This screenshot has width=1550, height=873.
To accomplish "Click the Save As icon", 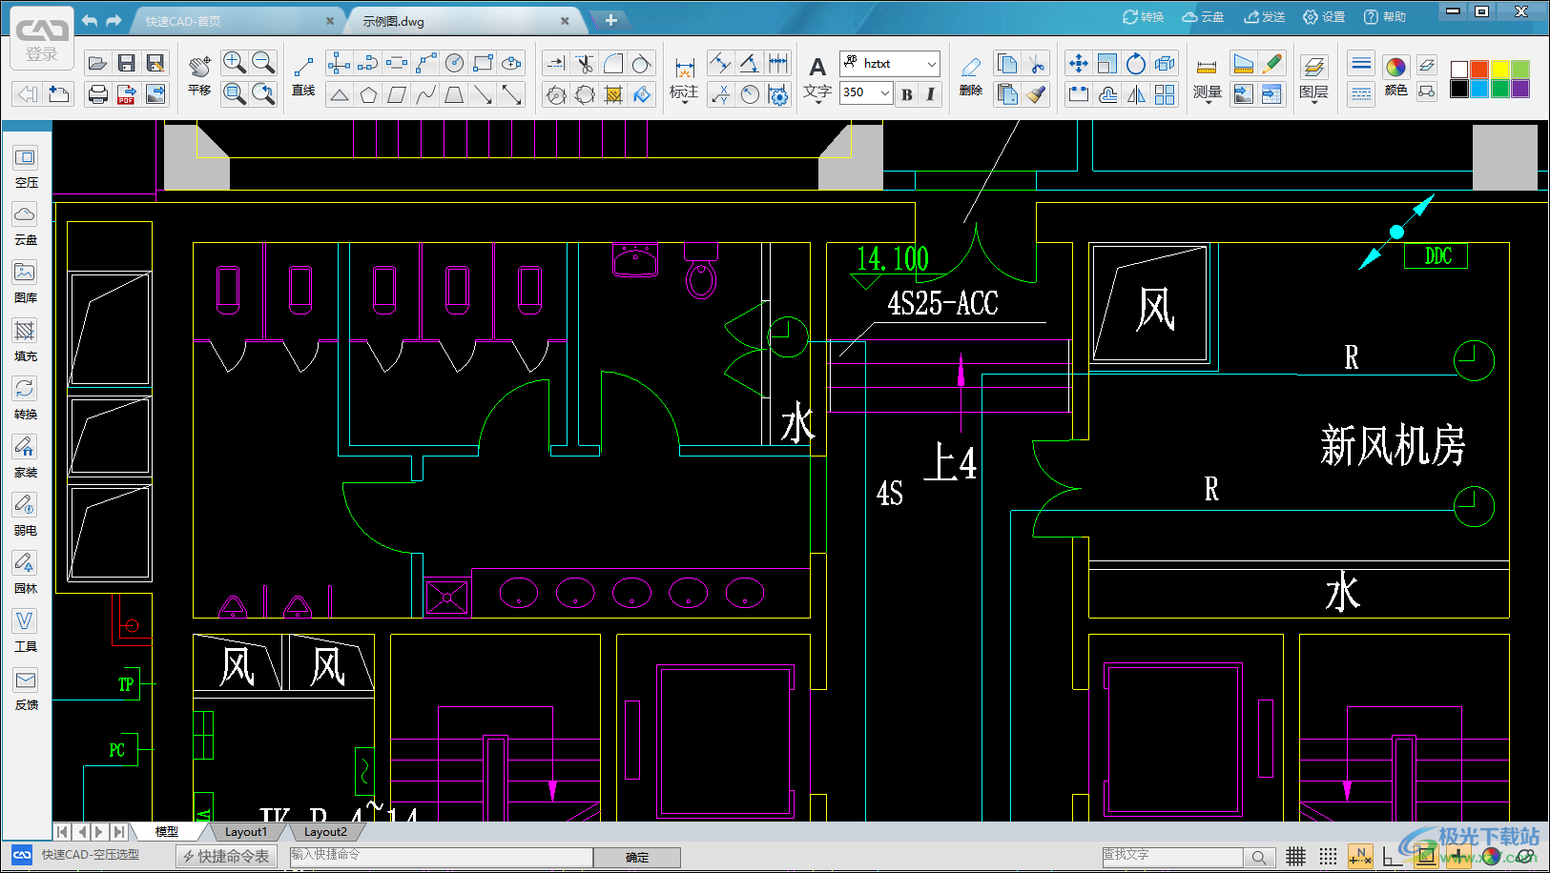I will click(x=155, y=64).
